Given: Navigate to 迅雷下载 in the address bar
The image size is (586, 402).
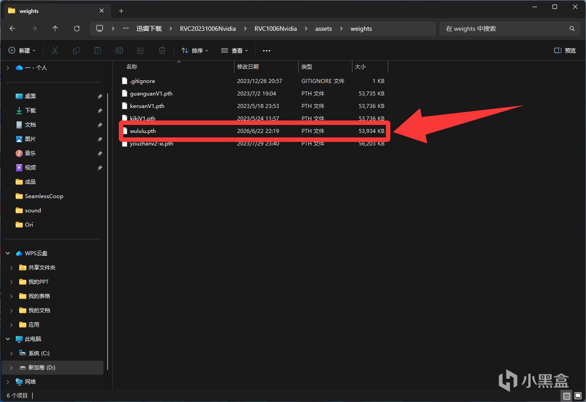Looking at the screenshot, I should click(x=149, y=29).
